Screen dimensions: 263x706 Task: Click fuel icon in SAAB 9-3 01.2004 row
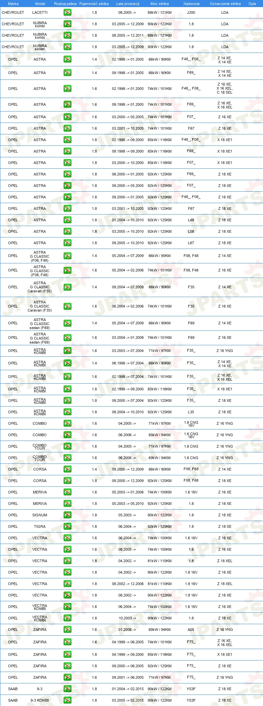point(67,689)
